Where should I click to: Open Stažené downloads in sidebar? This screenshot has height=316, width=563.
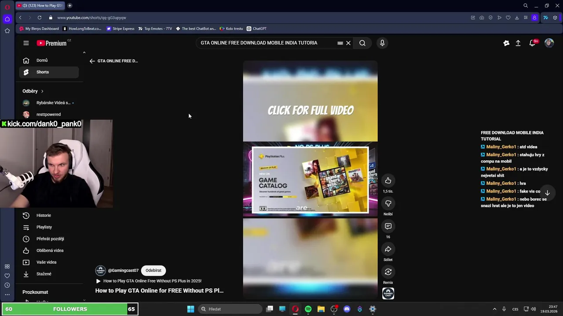49,274
